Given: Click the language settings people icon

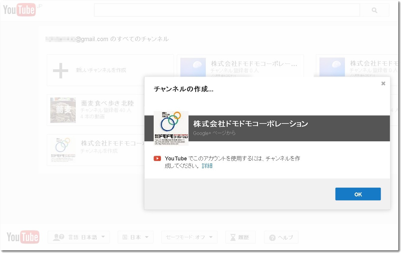Looking at the screenshot, I should click(58, 237).
